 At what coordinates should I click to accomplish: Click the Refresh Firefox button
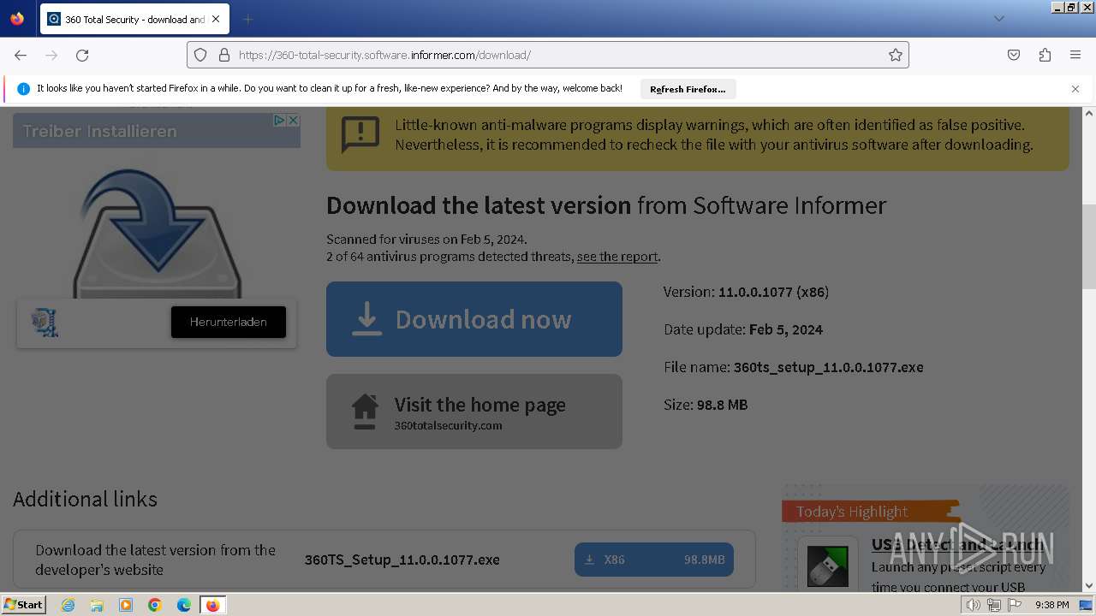click(x=688, y=89)
